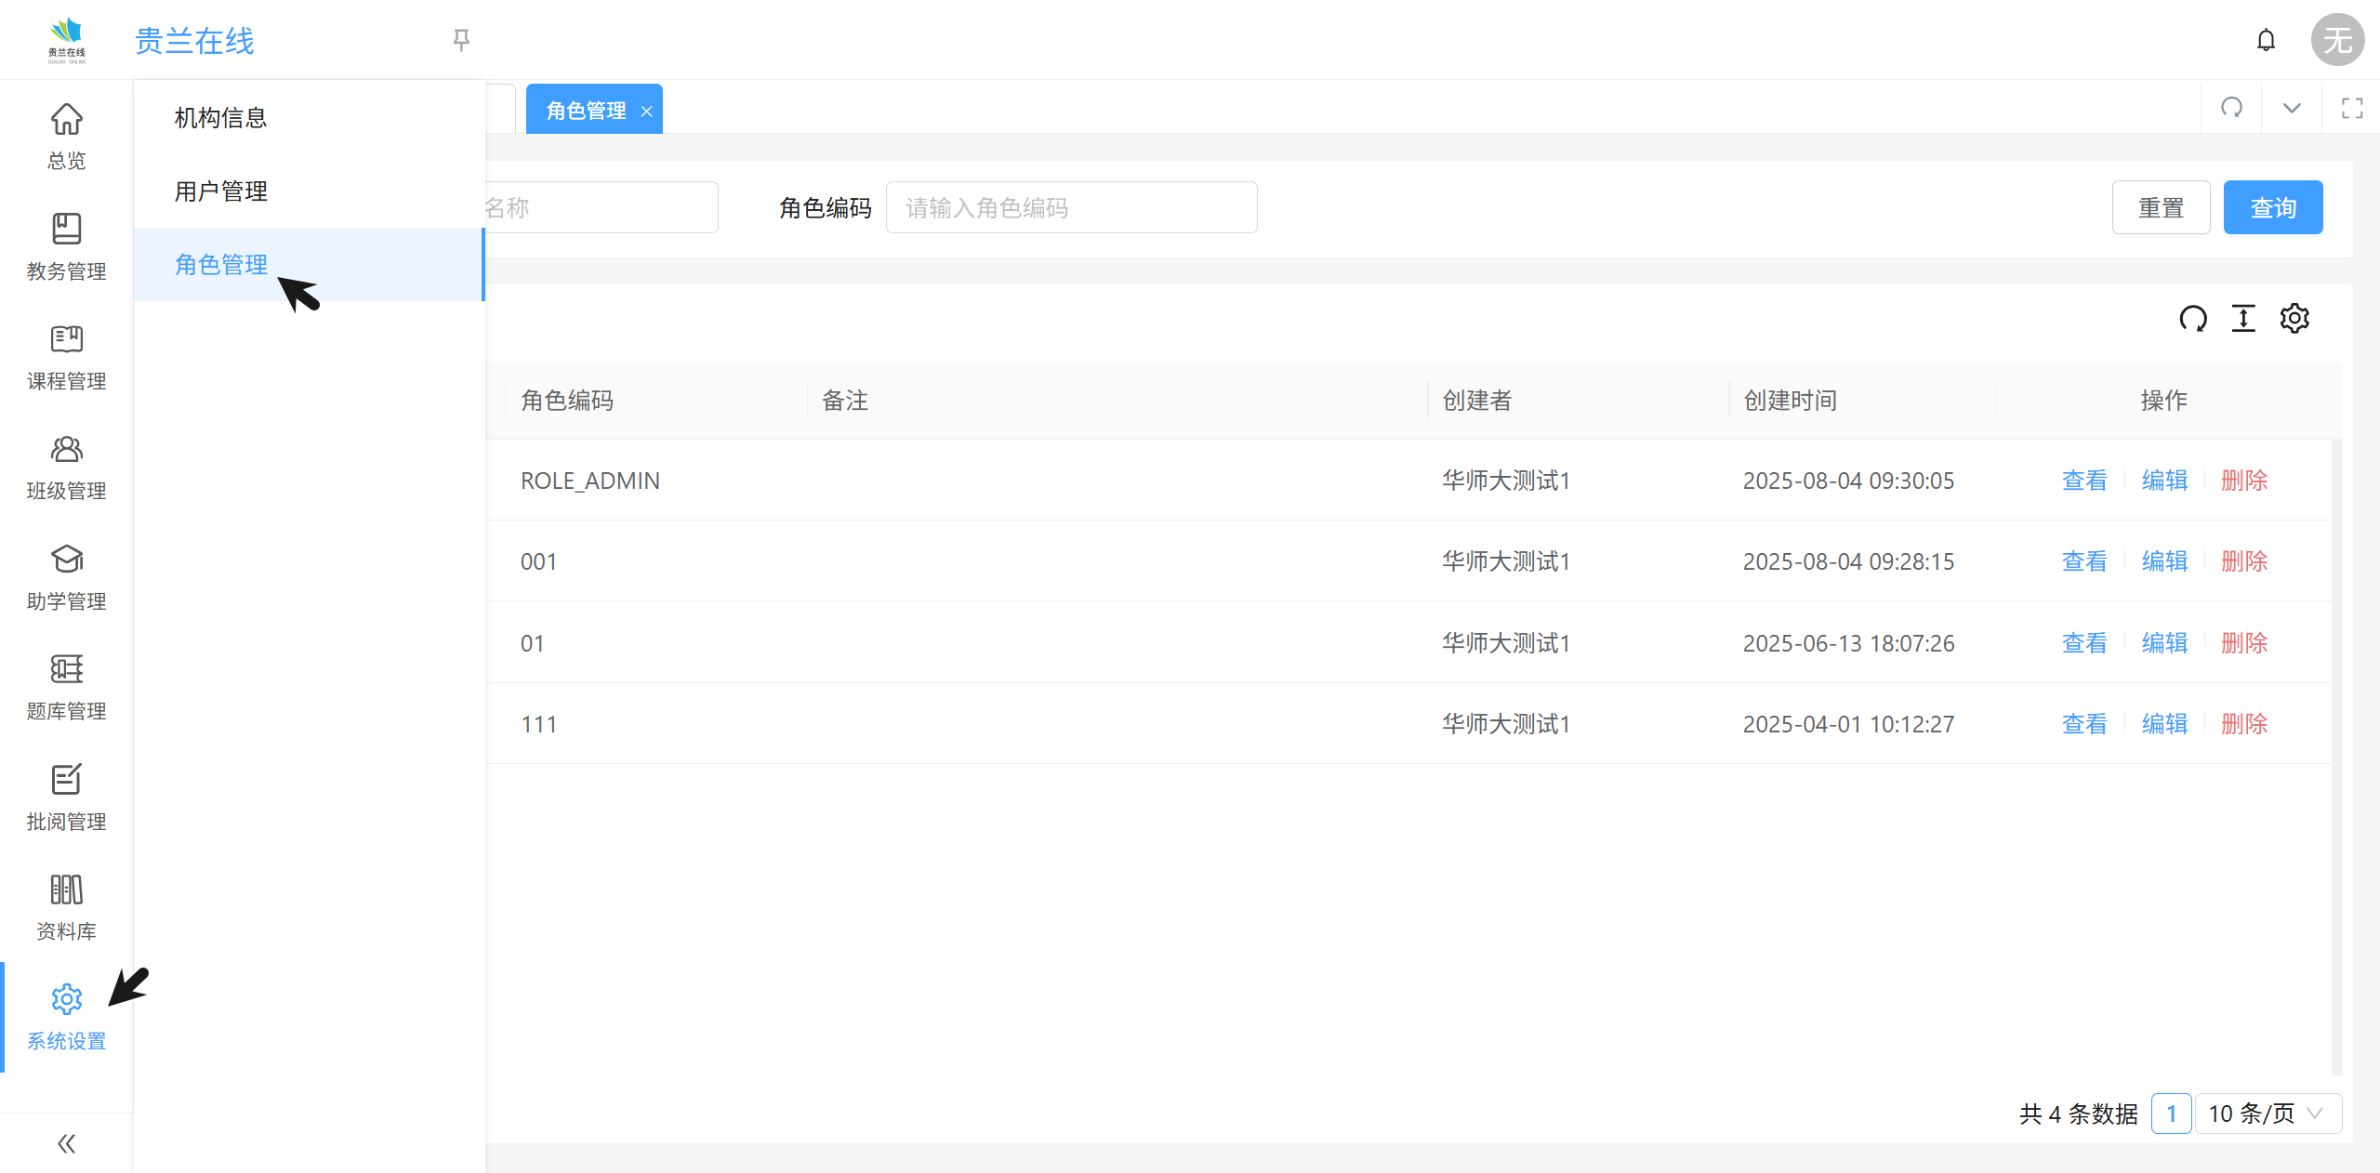The height and width of the screenshot is (1173, 2380).
Task: Toggle the pin sidebar menu icon
Action: click(461, 40)
